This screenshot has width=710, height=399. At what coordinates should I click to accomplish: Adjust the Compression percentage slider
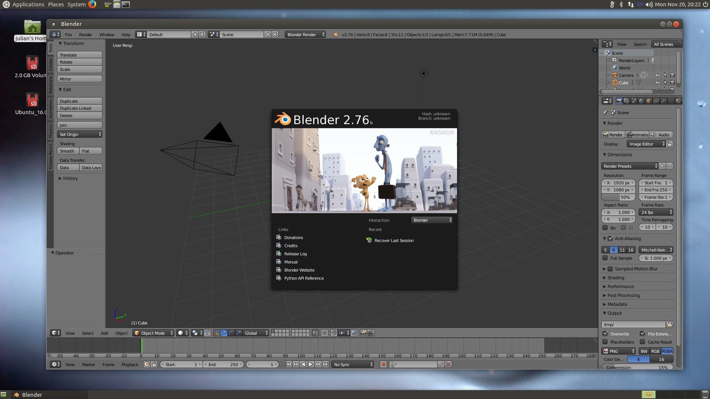click(x=637, y=367)
